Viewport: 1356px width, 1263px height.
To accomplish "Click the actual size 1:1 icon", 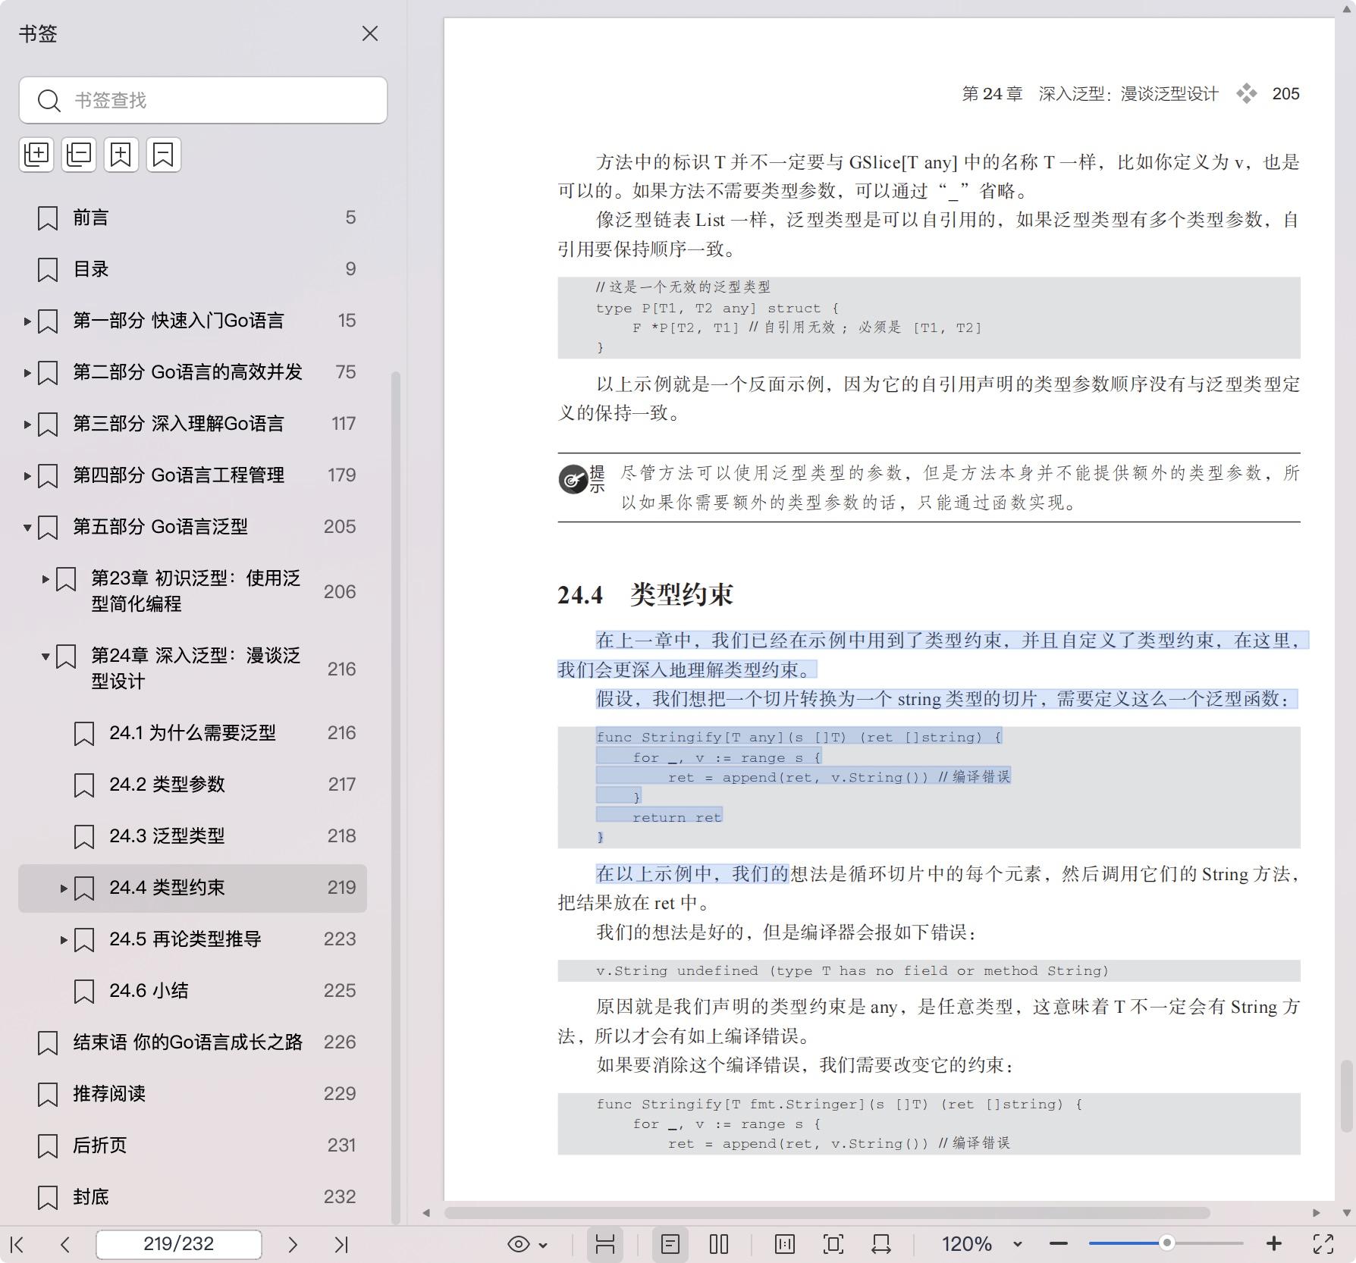I will click(785, 1244).
